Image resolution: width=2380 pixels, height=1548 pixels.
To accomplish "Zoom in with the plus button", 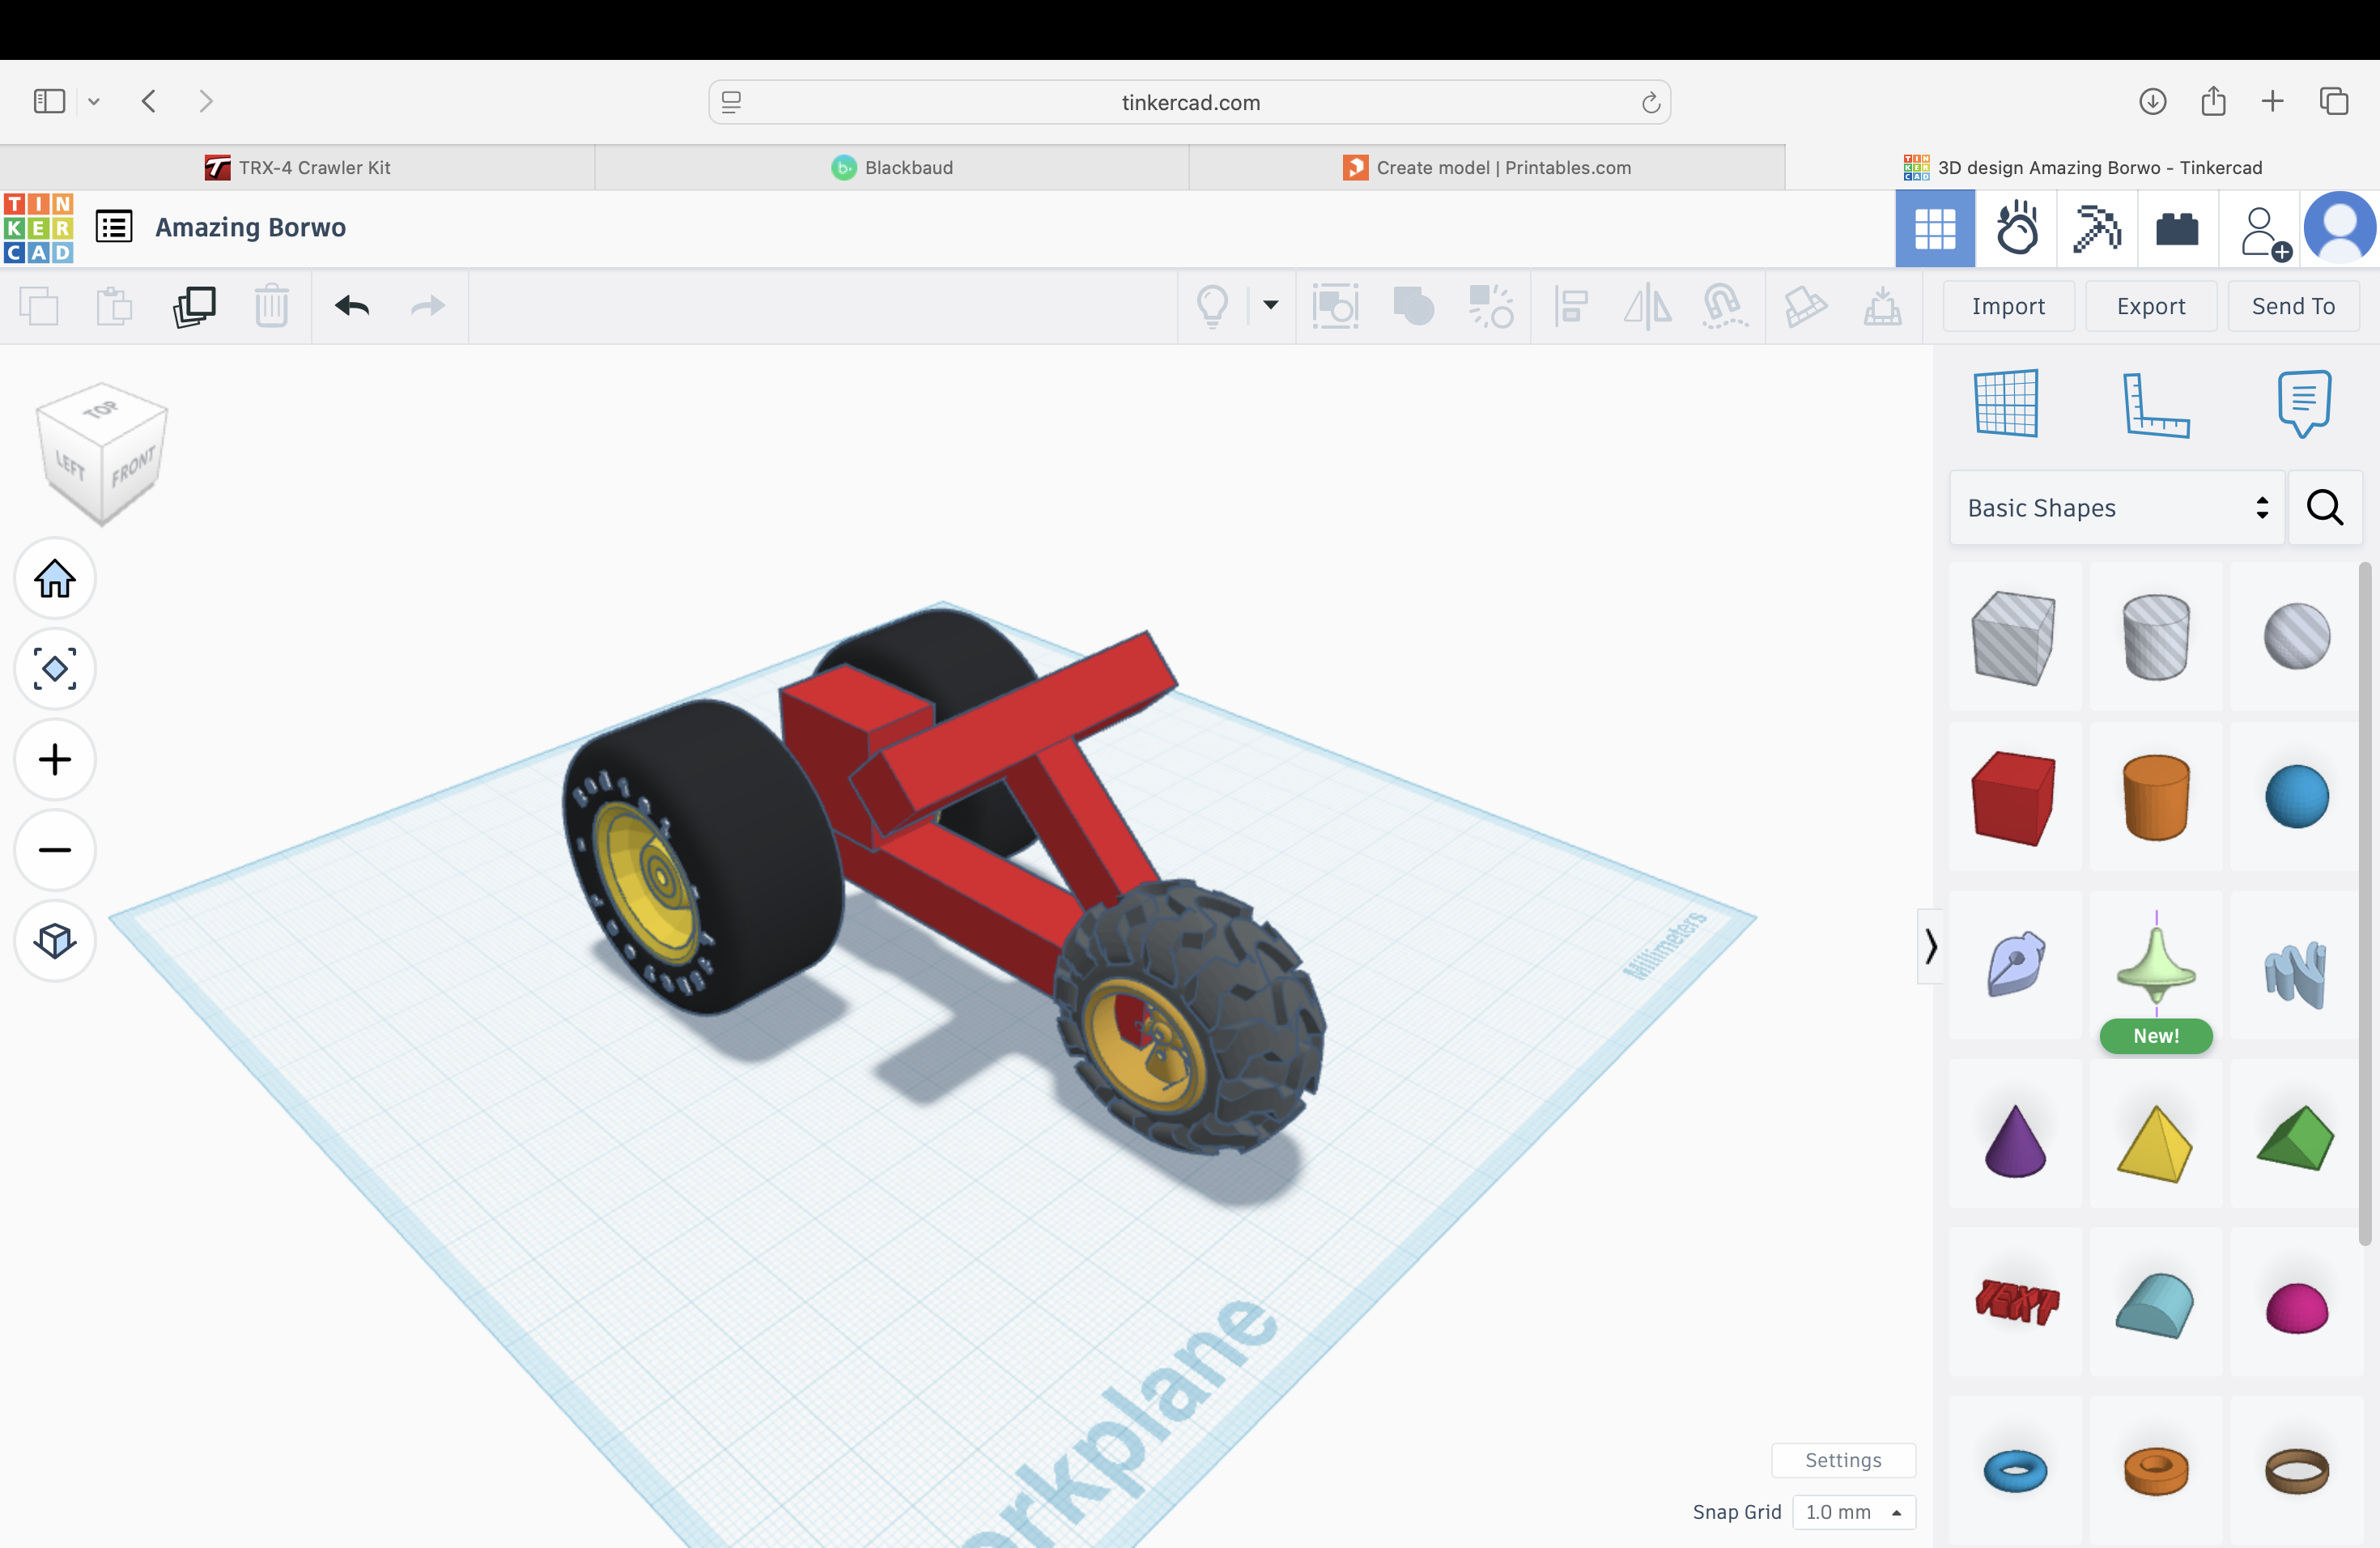I will pos(55,759).
